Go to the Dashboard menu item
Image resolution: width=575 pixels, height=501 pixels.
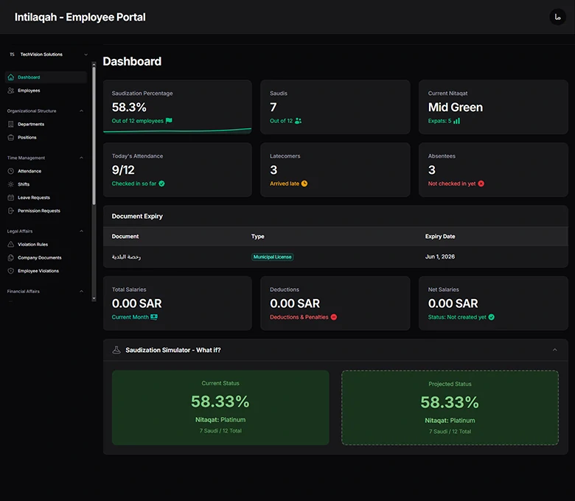[46, 77]
